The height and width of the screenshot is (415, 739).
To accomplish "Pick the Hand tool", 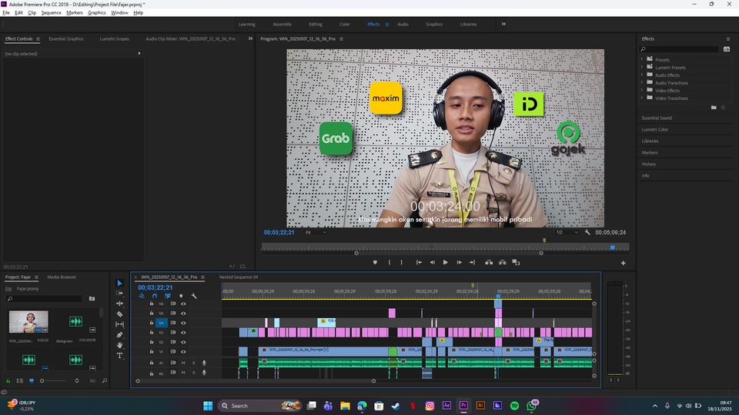I will [119, 345].
